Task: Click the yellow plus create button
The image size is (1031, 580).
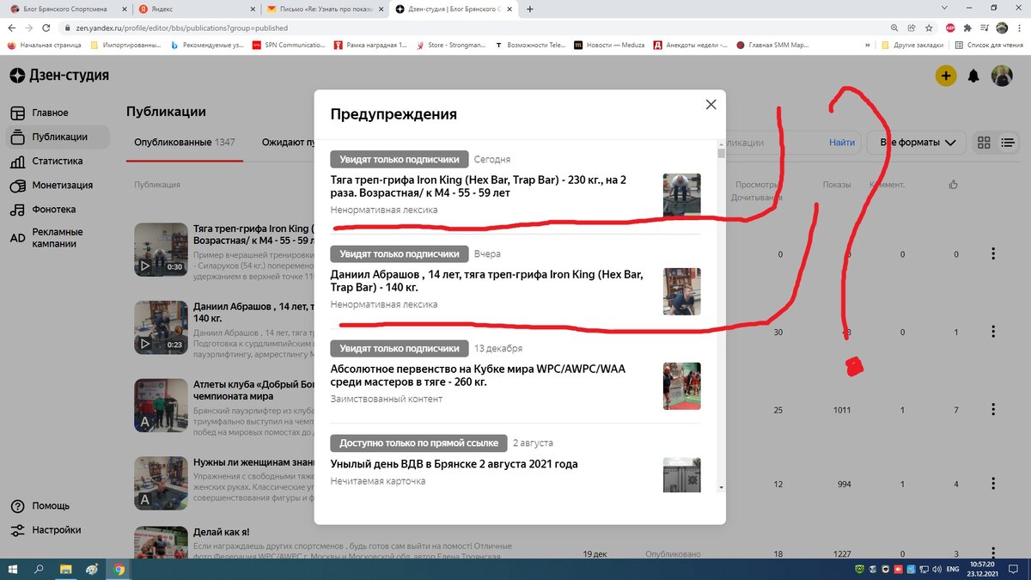Action: click(x=946, y=76)
